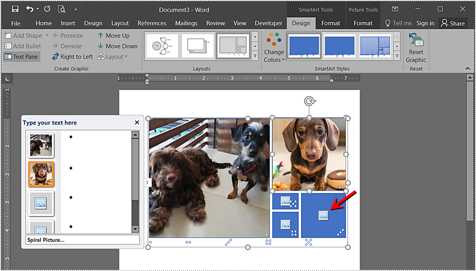Click Move Up arrow button
This screenshot has width=476, height=271.
(x=113, y=36)
